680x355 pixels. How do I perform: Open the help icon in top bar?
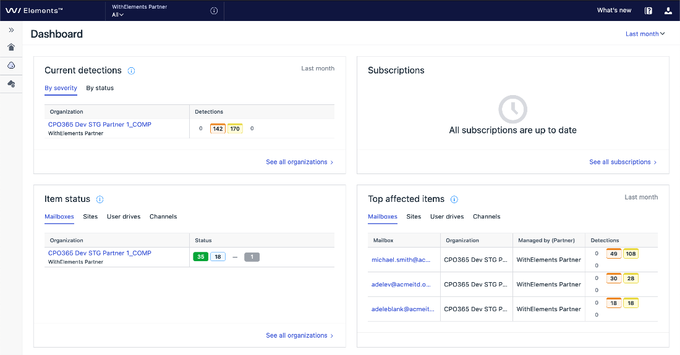coord(648,11)
